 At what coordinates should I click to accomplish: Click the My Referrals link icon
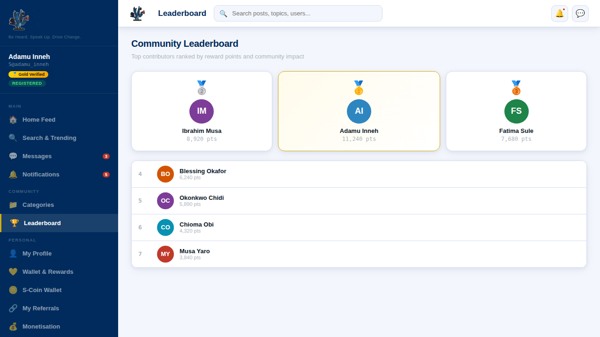pyautogui.click(x=13, y=308)
